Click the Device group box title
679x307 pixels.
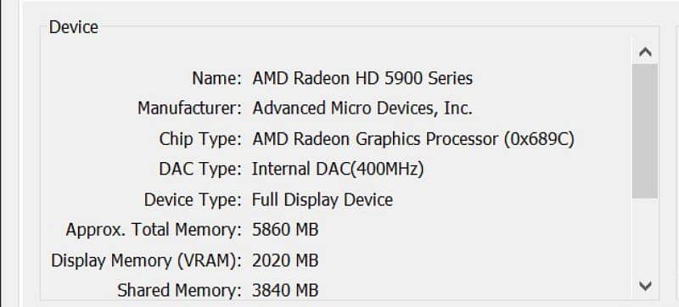[74, 27]
